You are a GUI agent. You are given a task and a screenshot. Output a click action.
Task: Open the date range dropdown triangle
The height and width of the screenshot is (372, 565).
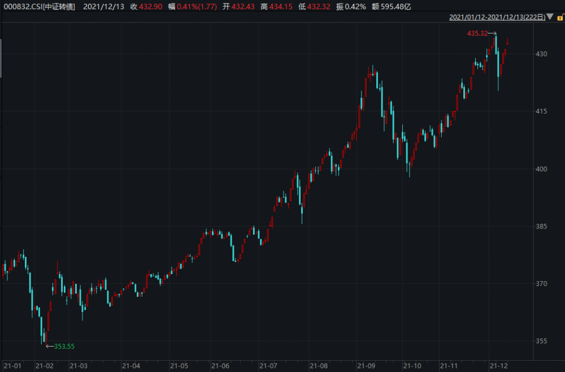[x=550, y=16]
